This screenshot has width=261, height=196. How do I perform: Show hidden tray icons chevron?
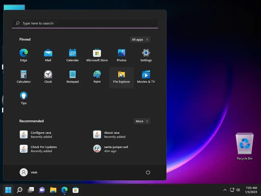pos(225,190)
